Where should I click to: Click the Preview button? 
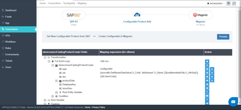223,36
